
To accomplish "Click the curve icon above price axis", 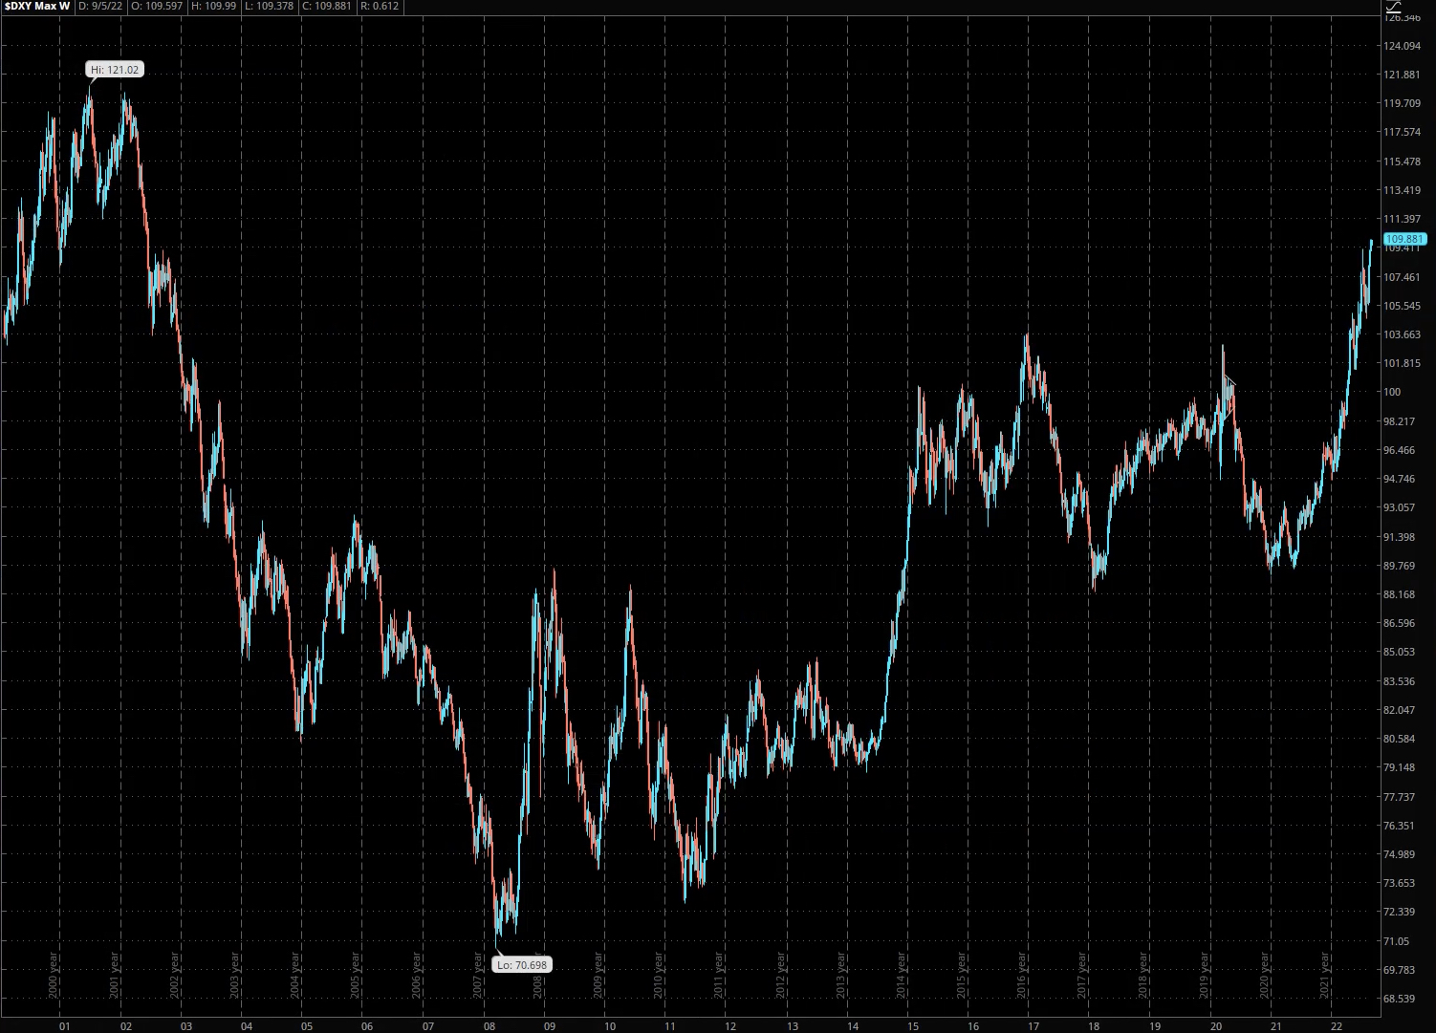I will pos(1393,7).
